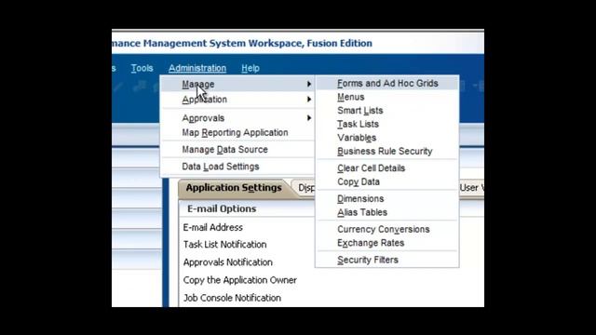Open Currency Conversions

pos(383,230)
